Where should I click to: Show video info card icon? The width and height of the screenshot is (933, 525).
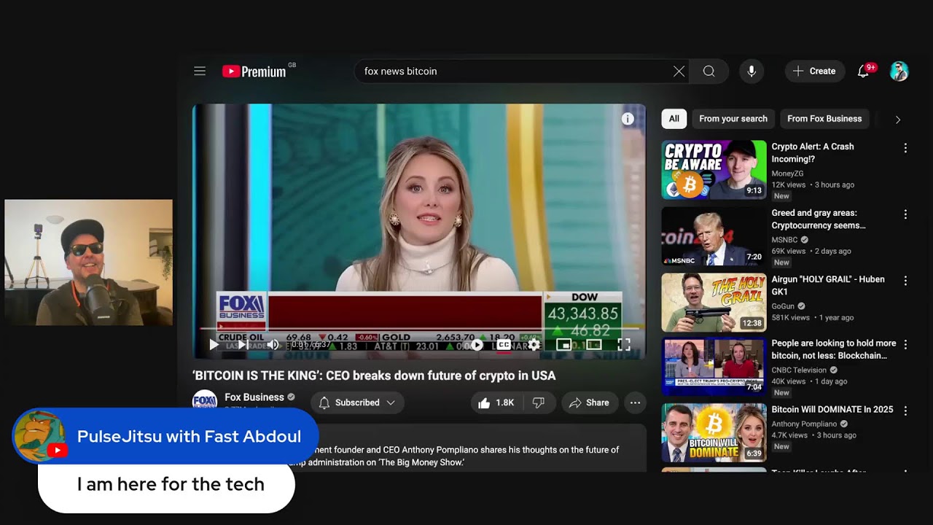(x=628, y=119)
